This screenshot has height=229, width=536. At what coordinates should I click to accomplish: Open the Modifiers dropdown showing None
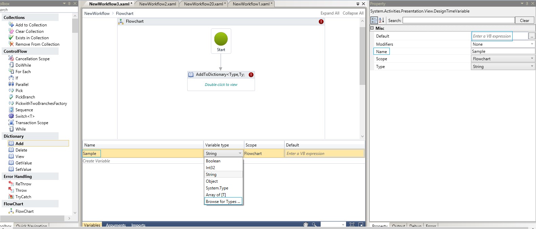coord(503,44)
